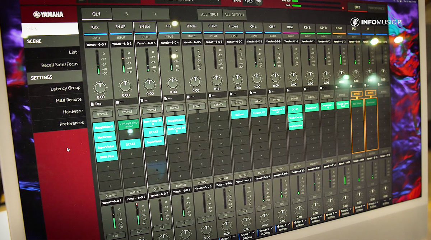The height and width of the screenshot is (240, 431).
Task: Switch to the QL1 rack tab
Action: click(96, 14)
